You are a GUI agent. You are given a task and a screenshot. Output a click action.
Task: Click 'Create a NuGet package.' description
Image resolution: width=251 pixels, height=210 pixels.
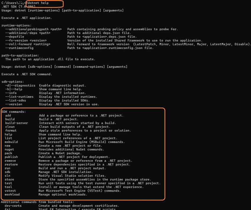coord(60,153)
